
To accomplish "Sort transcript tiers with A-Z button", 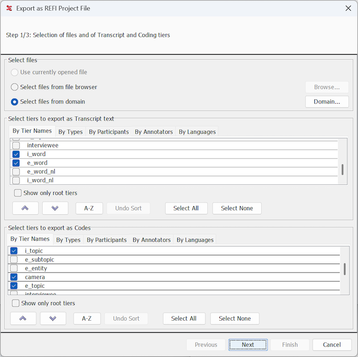I will click(x=89, y=208).
